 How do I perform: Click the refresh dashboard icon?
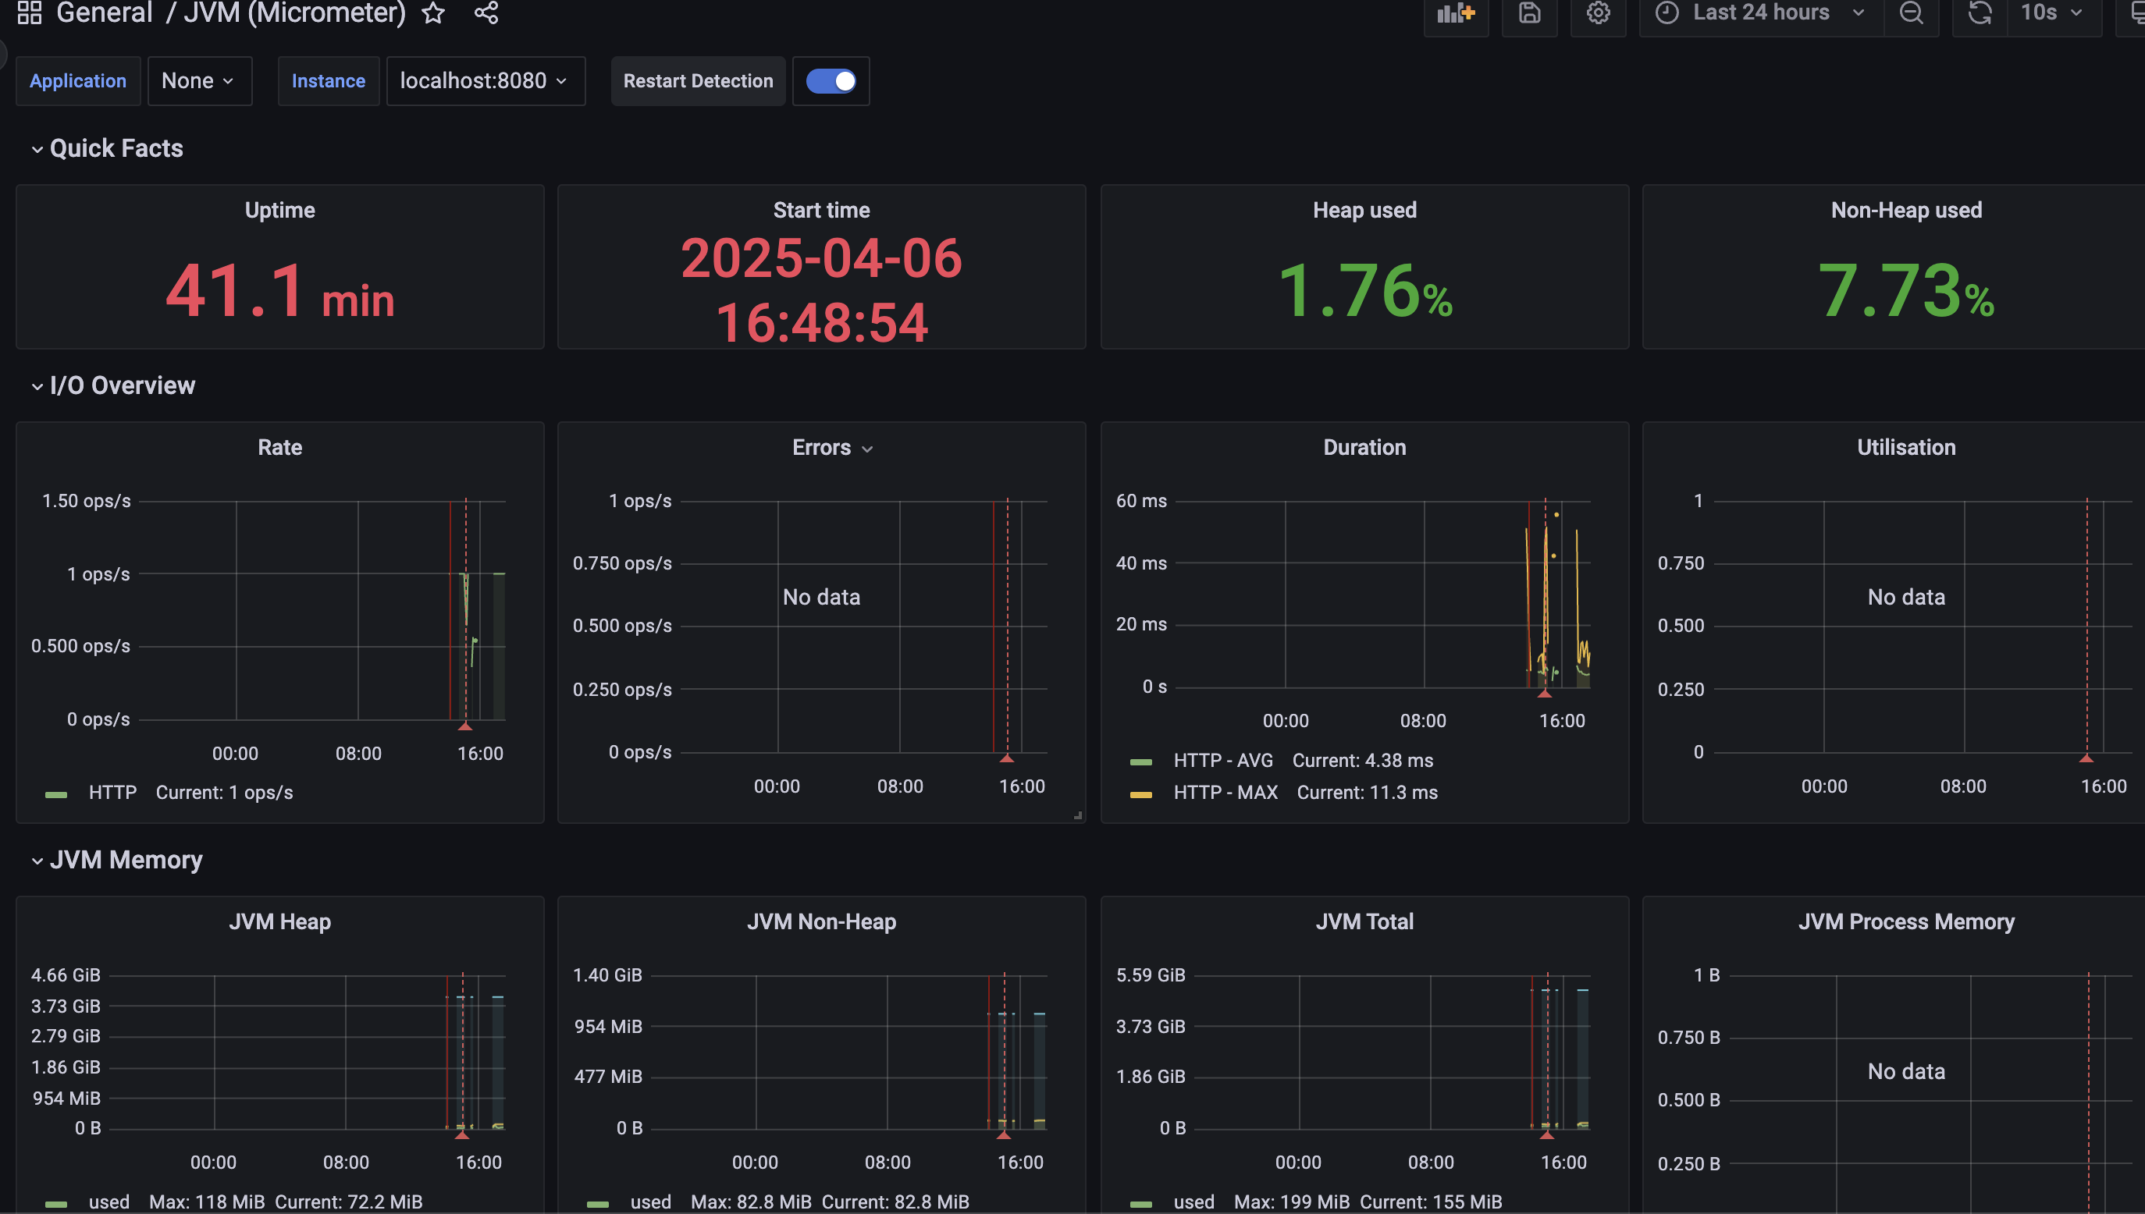pos(1980,12)
